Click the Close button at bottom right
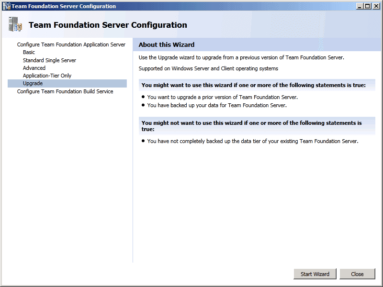This screenshot has height=287, width=383. 357,274
